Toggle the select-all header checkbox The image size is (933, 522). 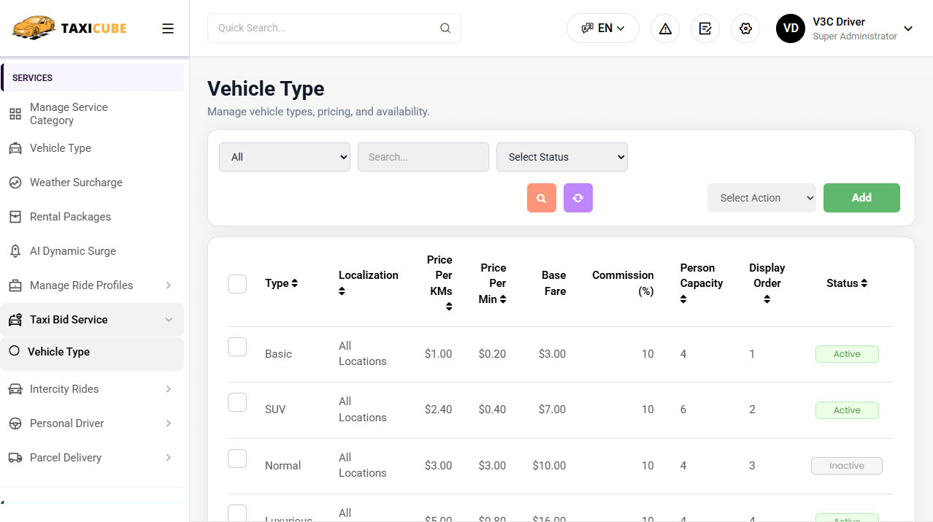point(237,283)
